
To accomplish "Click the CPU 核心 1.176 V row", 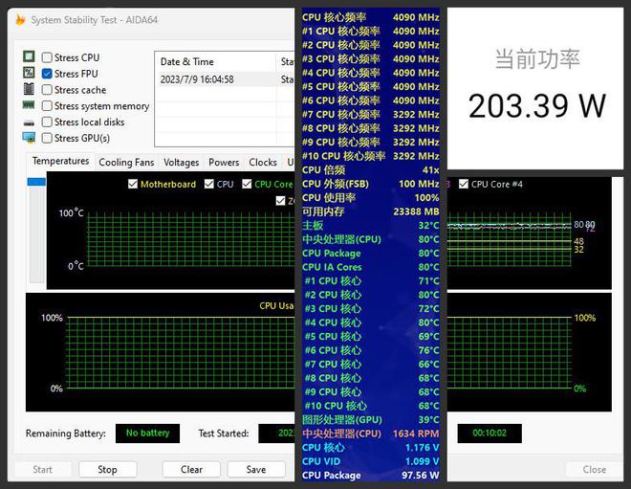I will click(x=370, y=448).
